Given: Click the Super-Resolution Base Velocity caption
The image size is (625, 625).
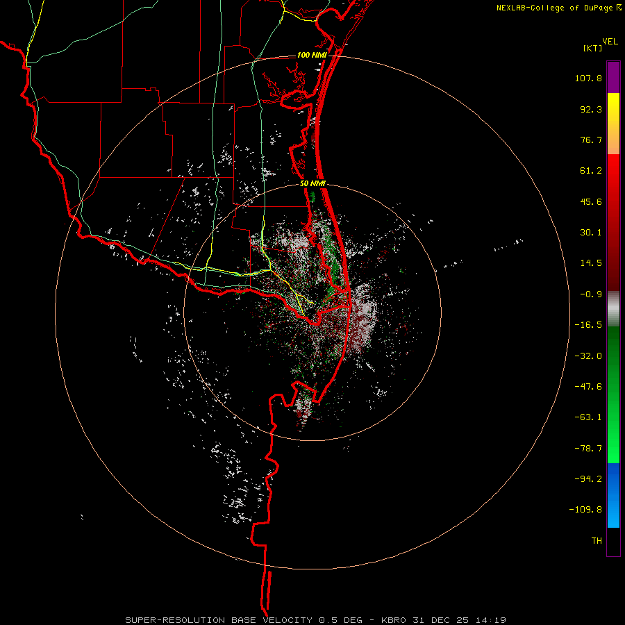Looking at the screenshot, I should coord(315,620).
